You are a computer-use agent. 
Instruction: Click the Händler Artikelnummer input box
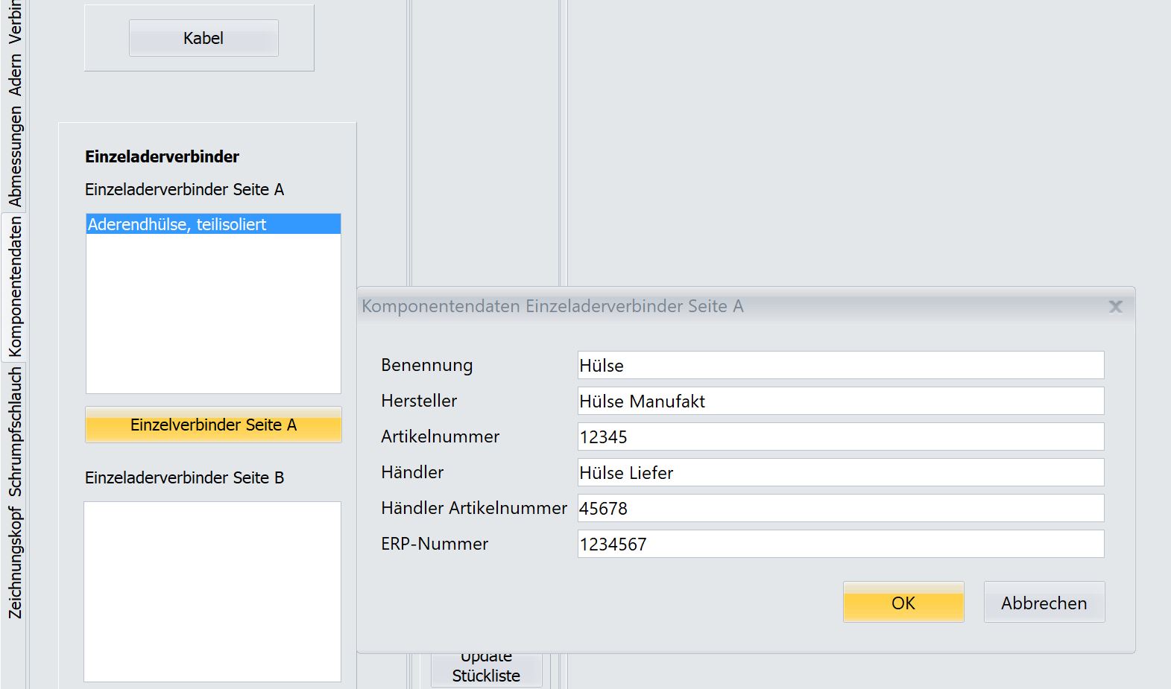coord(840,508)
